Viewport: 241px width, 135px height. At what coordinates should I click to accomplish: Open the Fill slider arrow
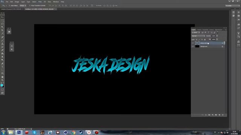point(217,39)
